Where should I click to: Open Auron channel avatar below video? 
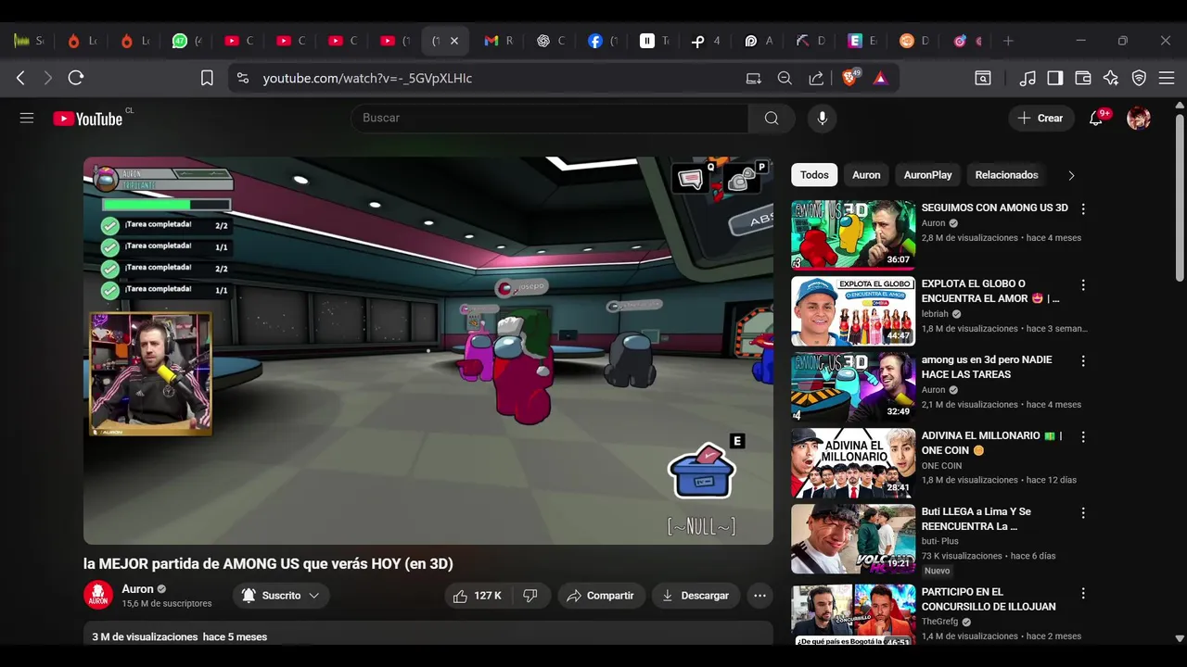tap(98, 596)
